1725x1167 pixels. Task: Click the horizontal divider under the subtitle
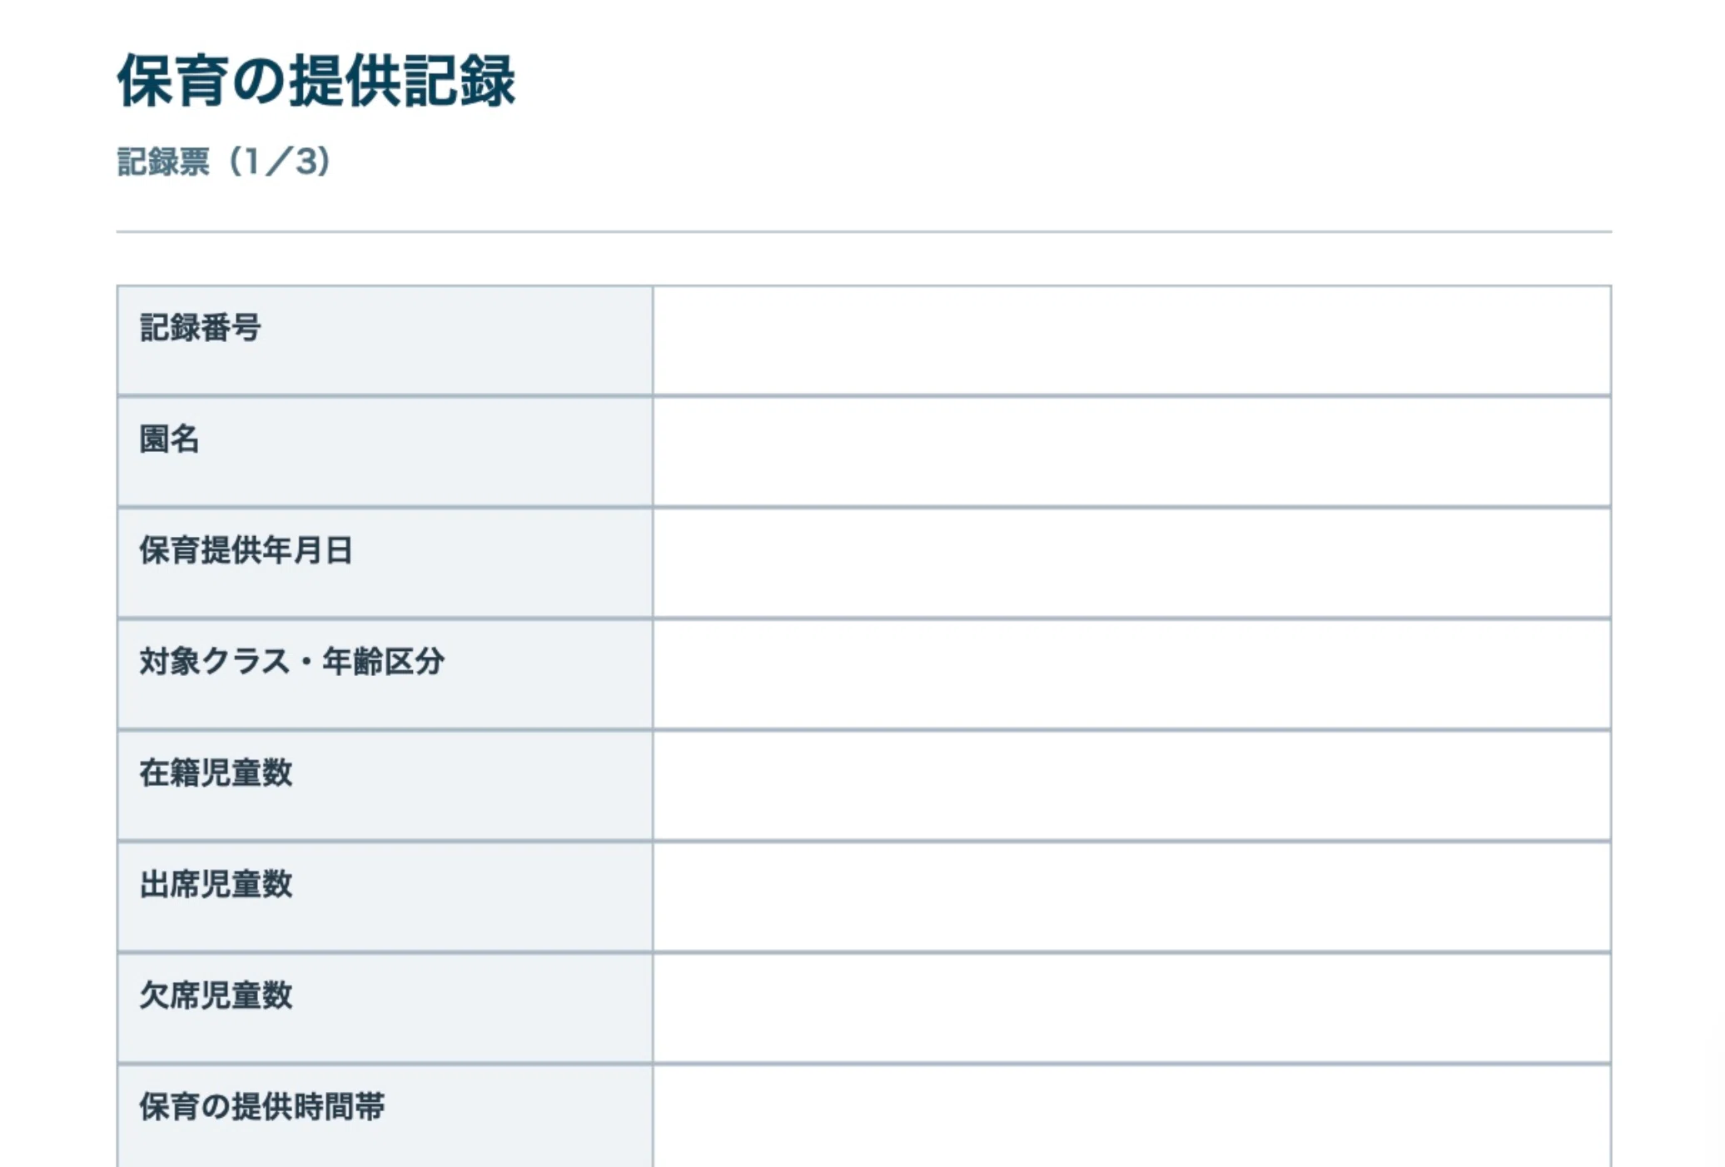pyautogui.click(x=864, y=231)
